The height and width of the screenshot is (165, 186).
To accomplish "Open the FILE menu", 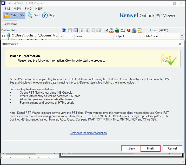I will (x=8, y=9).
